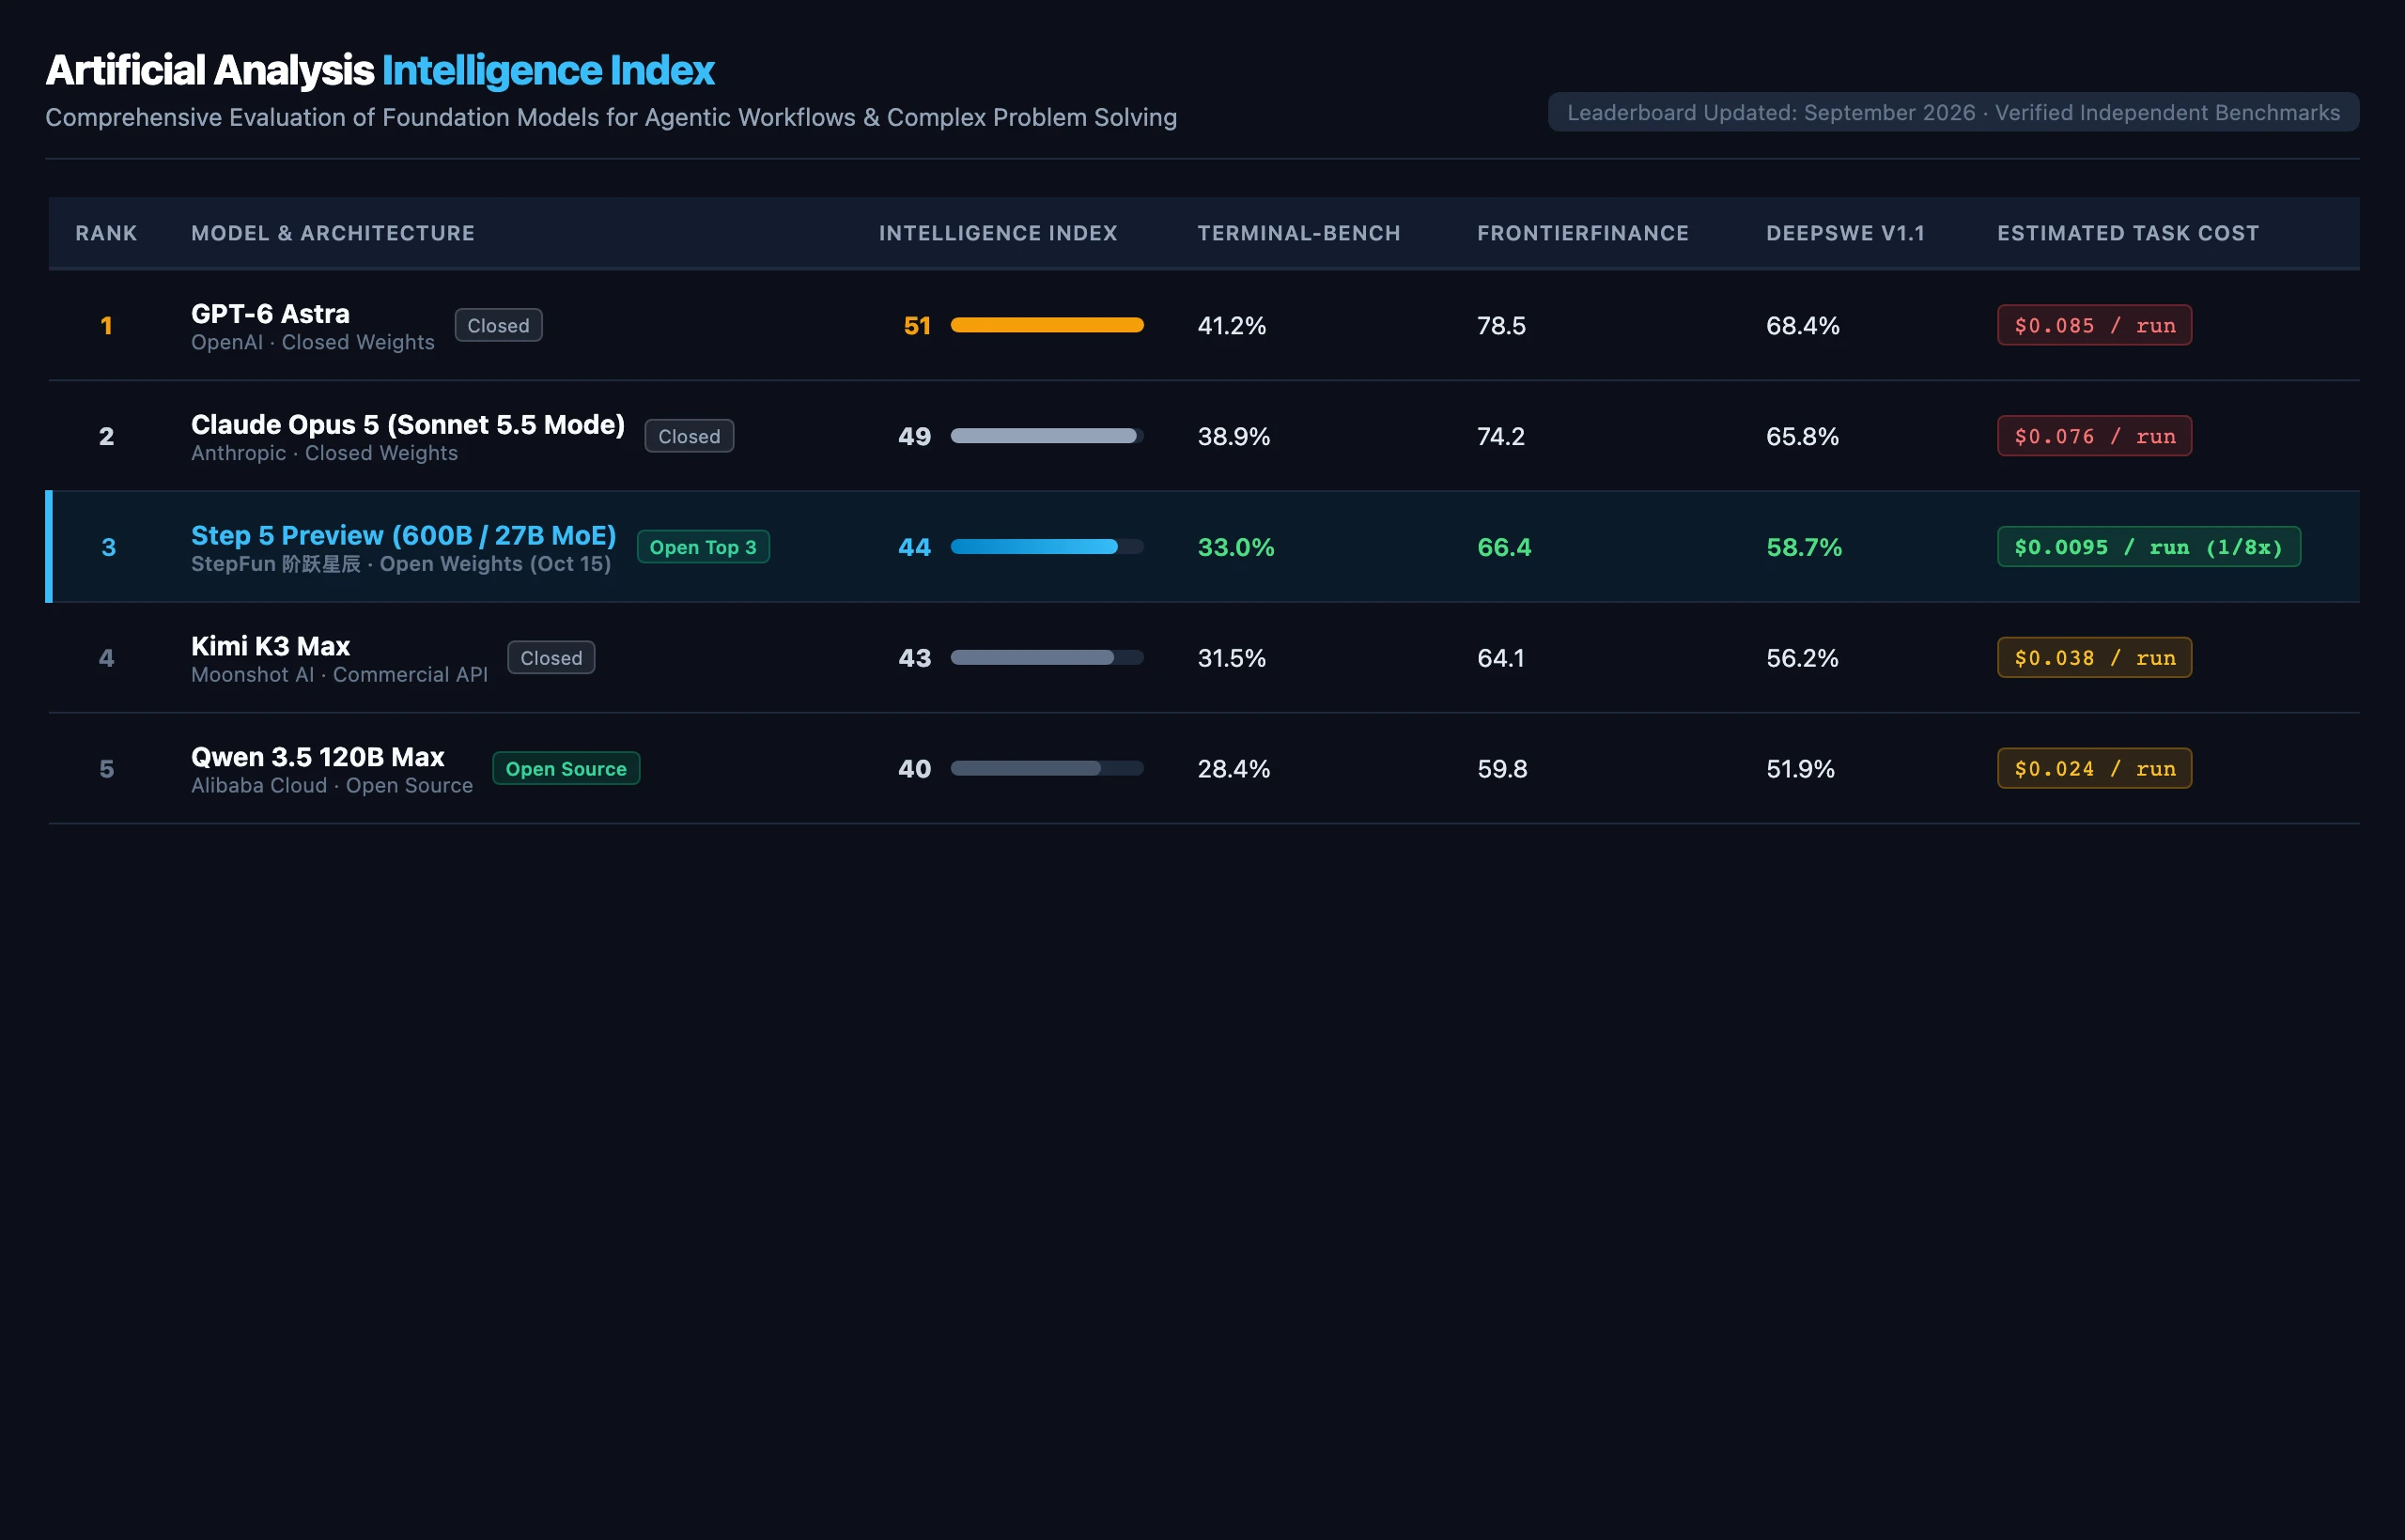The height and width of the screenshot is (1540, 2405).
Task: Click the 65.8% DeepSWE value
Action: click(x=1802, y=437)
